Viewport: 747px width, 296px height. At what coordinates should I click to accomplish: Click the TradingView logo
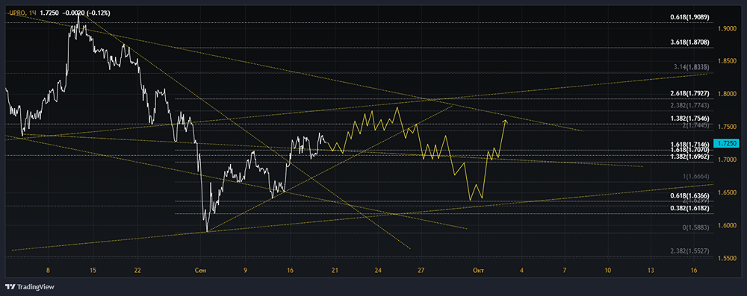coord(30,287)
